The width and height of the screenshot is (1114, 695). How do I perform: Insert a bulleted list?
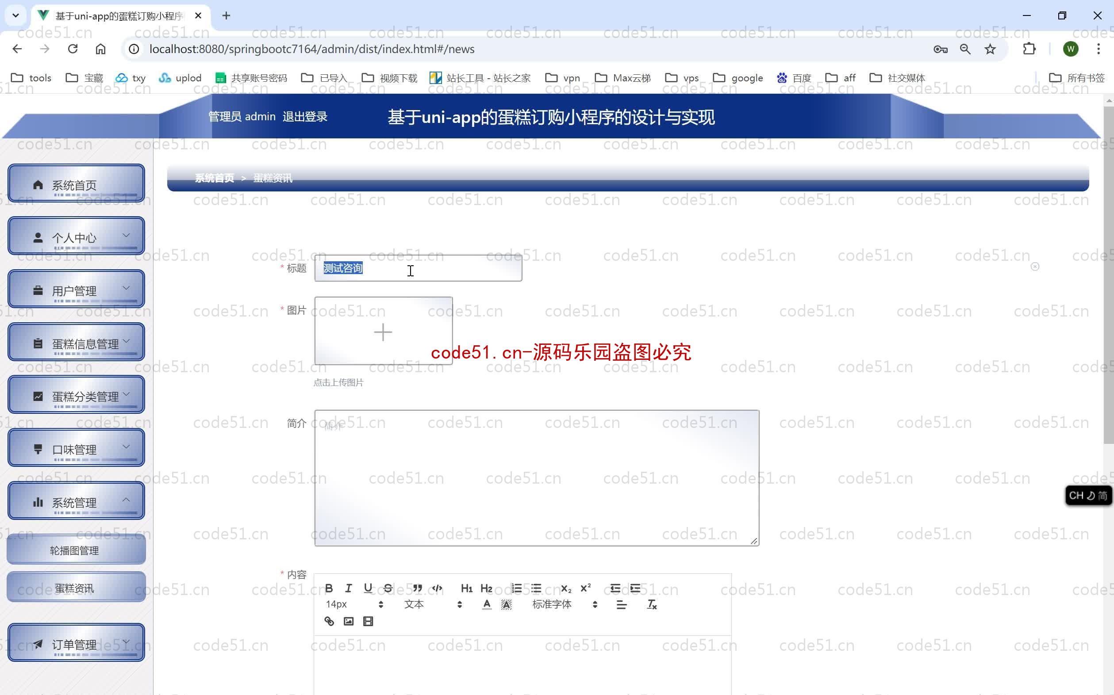(x=536, y=588)
